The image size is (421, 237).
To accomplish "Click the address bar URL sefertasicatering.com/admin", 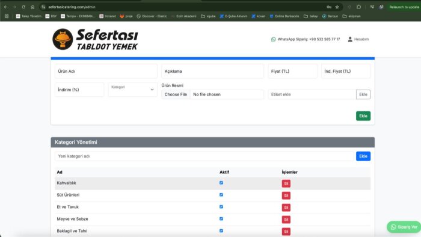I will (72, 7).
